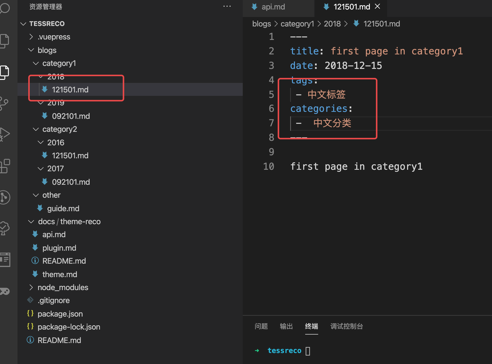Open explorer more actions ellipsis menu
This screenshot has width=492, height=364.
(227, 6)
